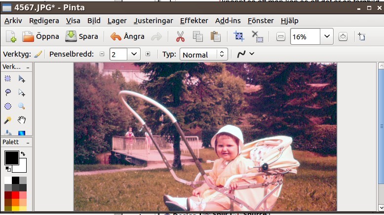
Task: Click the white secondary color box
Action: click(x=22, y=167)
